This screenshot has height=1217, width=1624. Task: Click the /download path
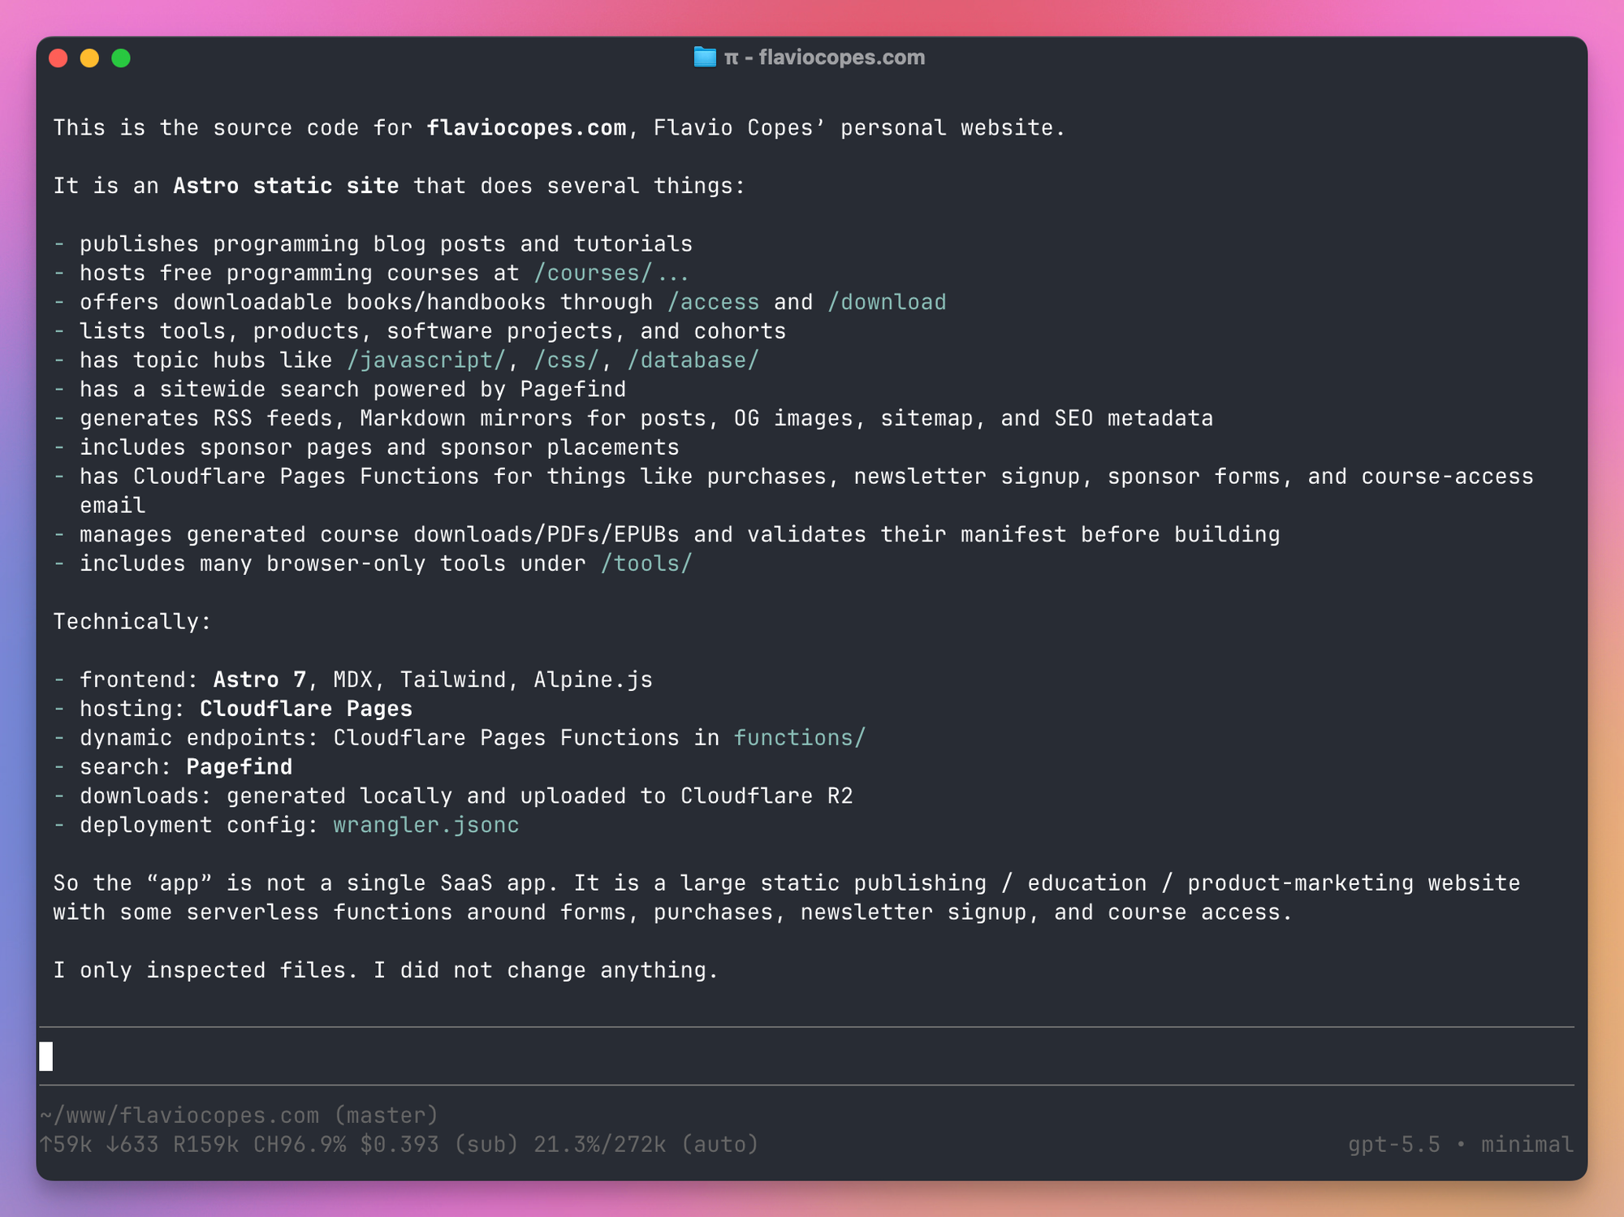pos(887,302)
